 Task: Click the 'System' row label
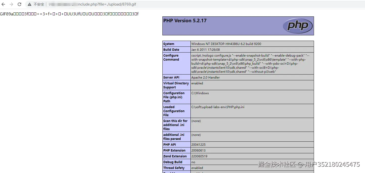pos(169,44)
